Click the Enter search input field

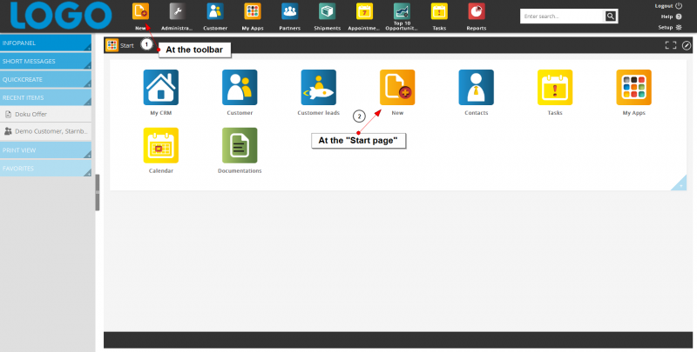coord(561,17)
